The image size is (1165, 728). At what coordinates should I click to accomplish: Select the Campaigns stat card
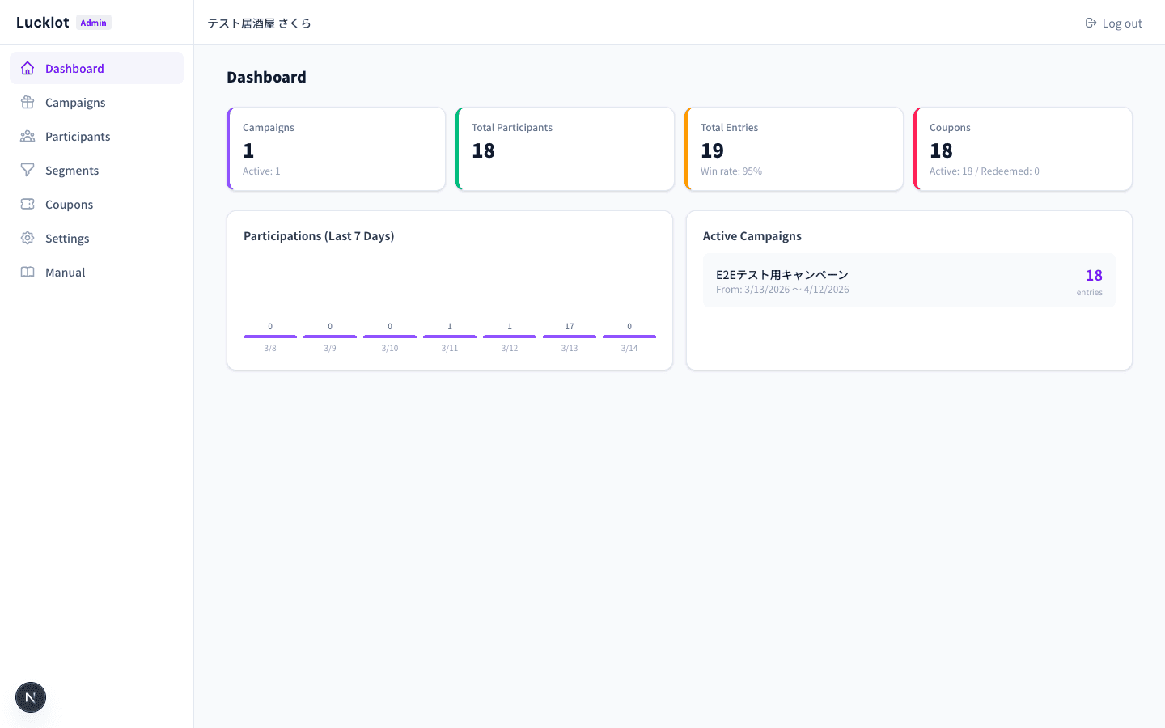336,148
